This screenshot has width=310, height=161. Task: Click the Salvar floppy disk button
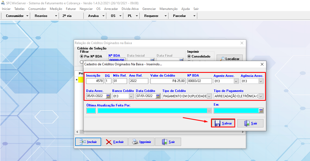click(223, 123)
